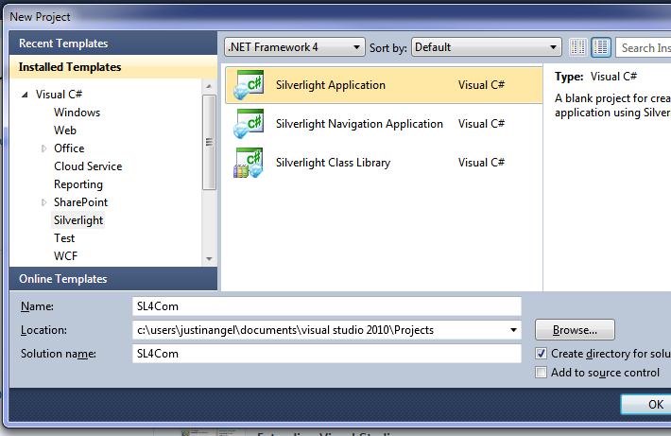Click the Silverlight Navigation Application icon
This screenshot has height=436, width=671.
point(249,123)
